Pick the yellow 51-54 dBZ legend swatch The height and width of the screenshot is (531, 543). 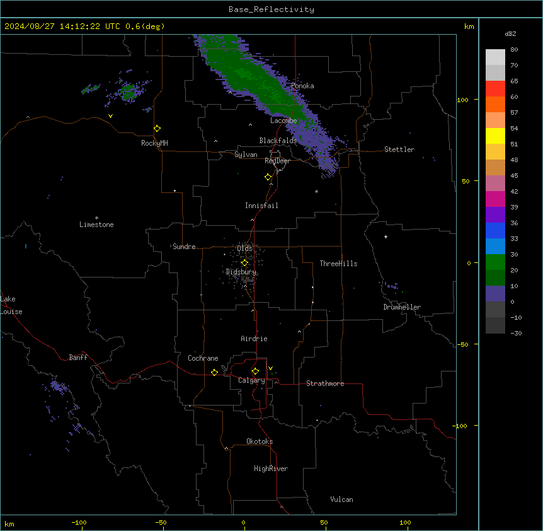[x=495, y=136]
